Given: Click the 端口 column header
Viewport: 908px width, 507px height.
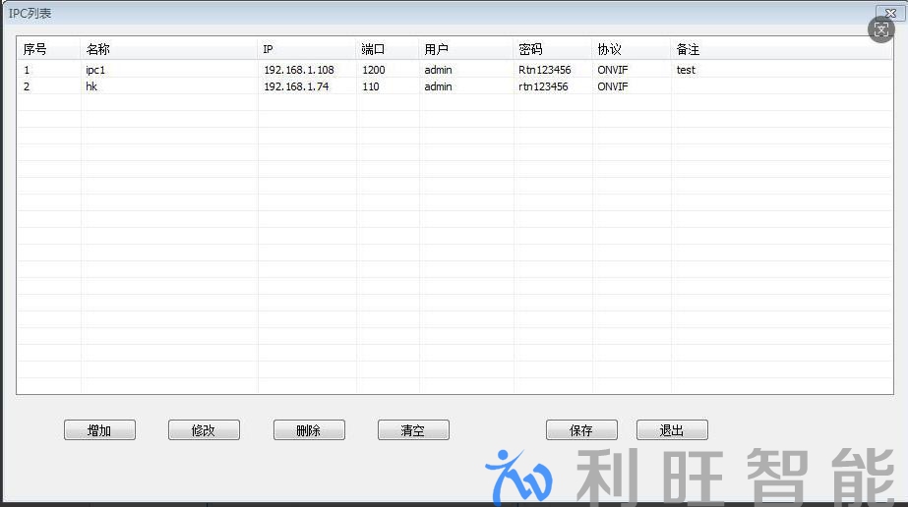Looking at the screenshot, I should pyautogui.click(x=387, y=49).
